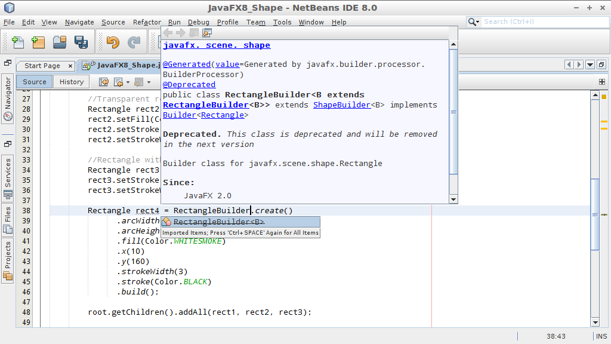Select RectangleBuilder<B> completion item
The height and width of the screenshot is (344, 611).
click(x=241, y=222)
